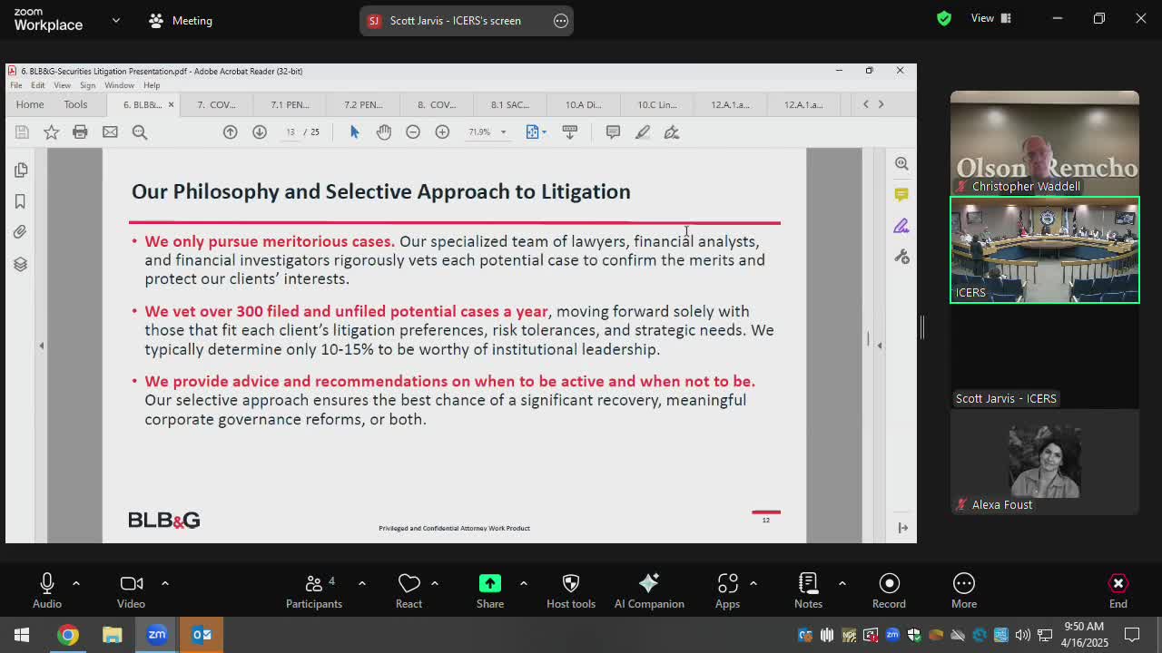Viewport: 1162px width, 653px height.
Task: Toggle the Video camera on or off
Action: coord(131,590)
